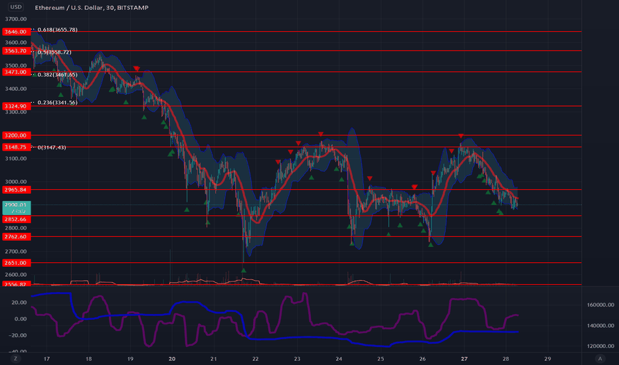Click date 25 on the time axis
Image resolution: width=619 pixels, height=365 pixels.
pyautogui.click(x=381, y=358)
